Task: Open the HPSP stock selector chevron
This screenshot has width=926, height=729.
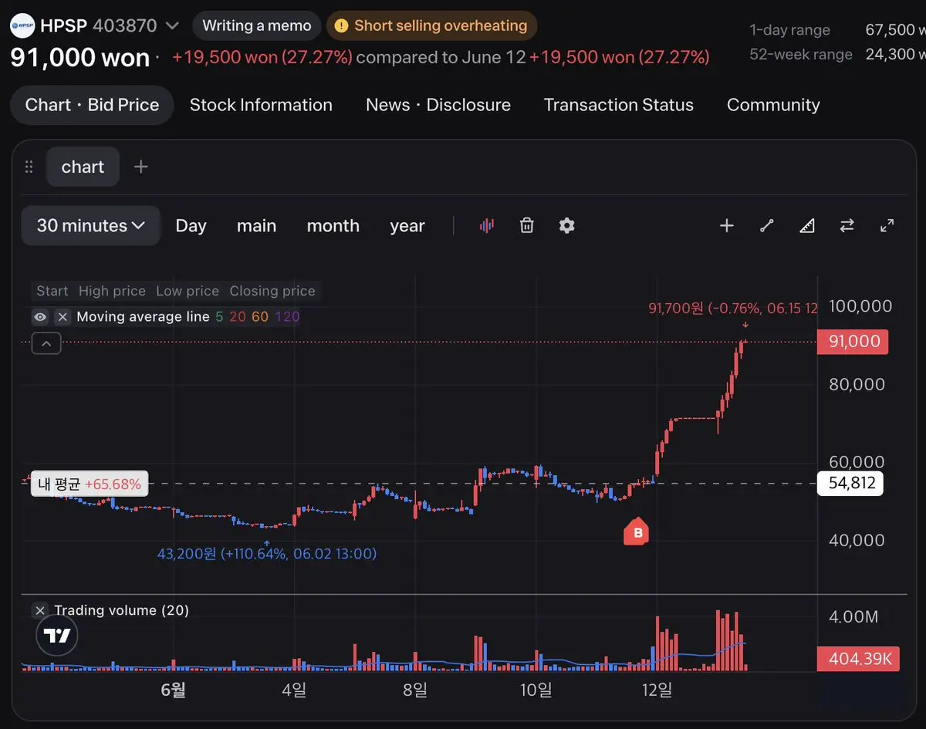Action: (172, 25)
